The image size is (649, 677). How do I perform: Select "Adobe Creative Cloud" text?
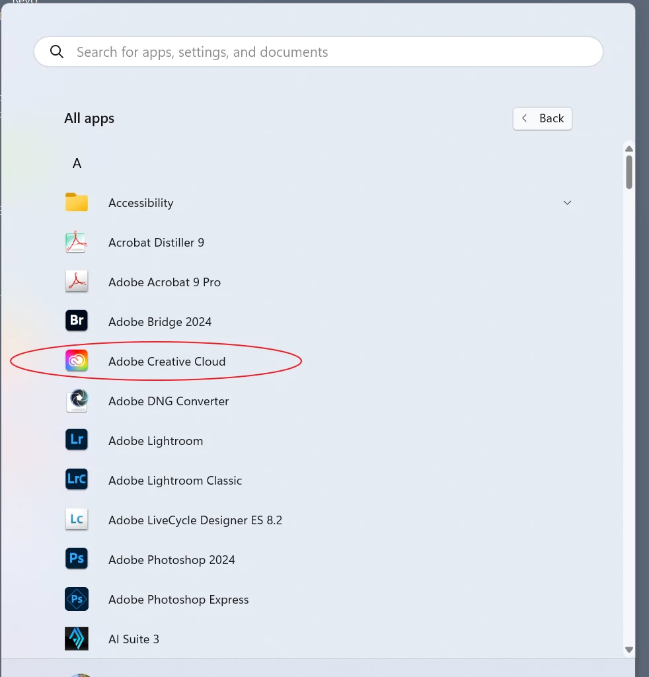167,362
